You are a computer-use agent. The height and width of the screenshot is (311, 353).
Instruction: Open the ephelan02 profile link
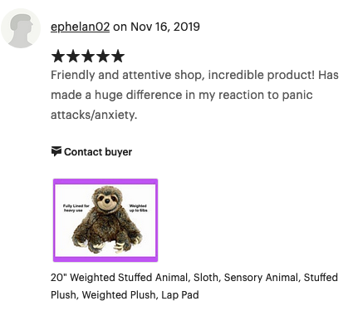[80, 27]
